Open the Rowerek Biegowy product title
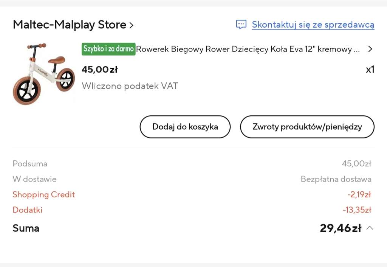 [x=248, y=49]
